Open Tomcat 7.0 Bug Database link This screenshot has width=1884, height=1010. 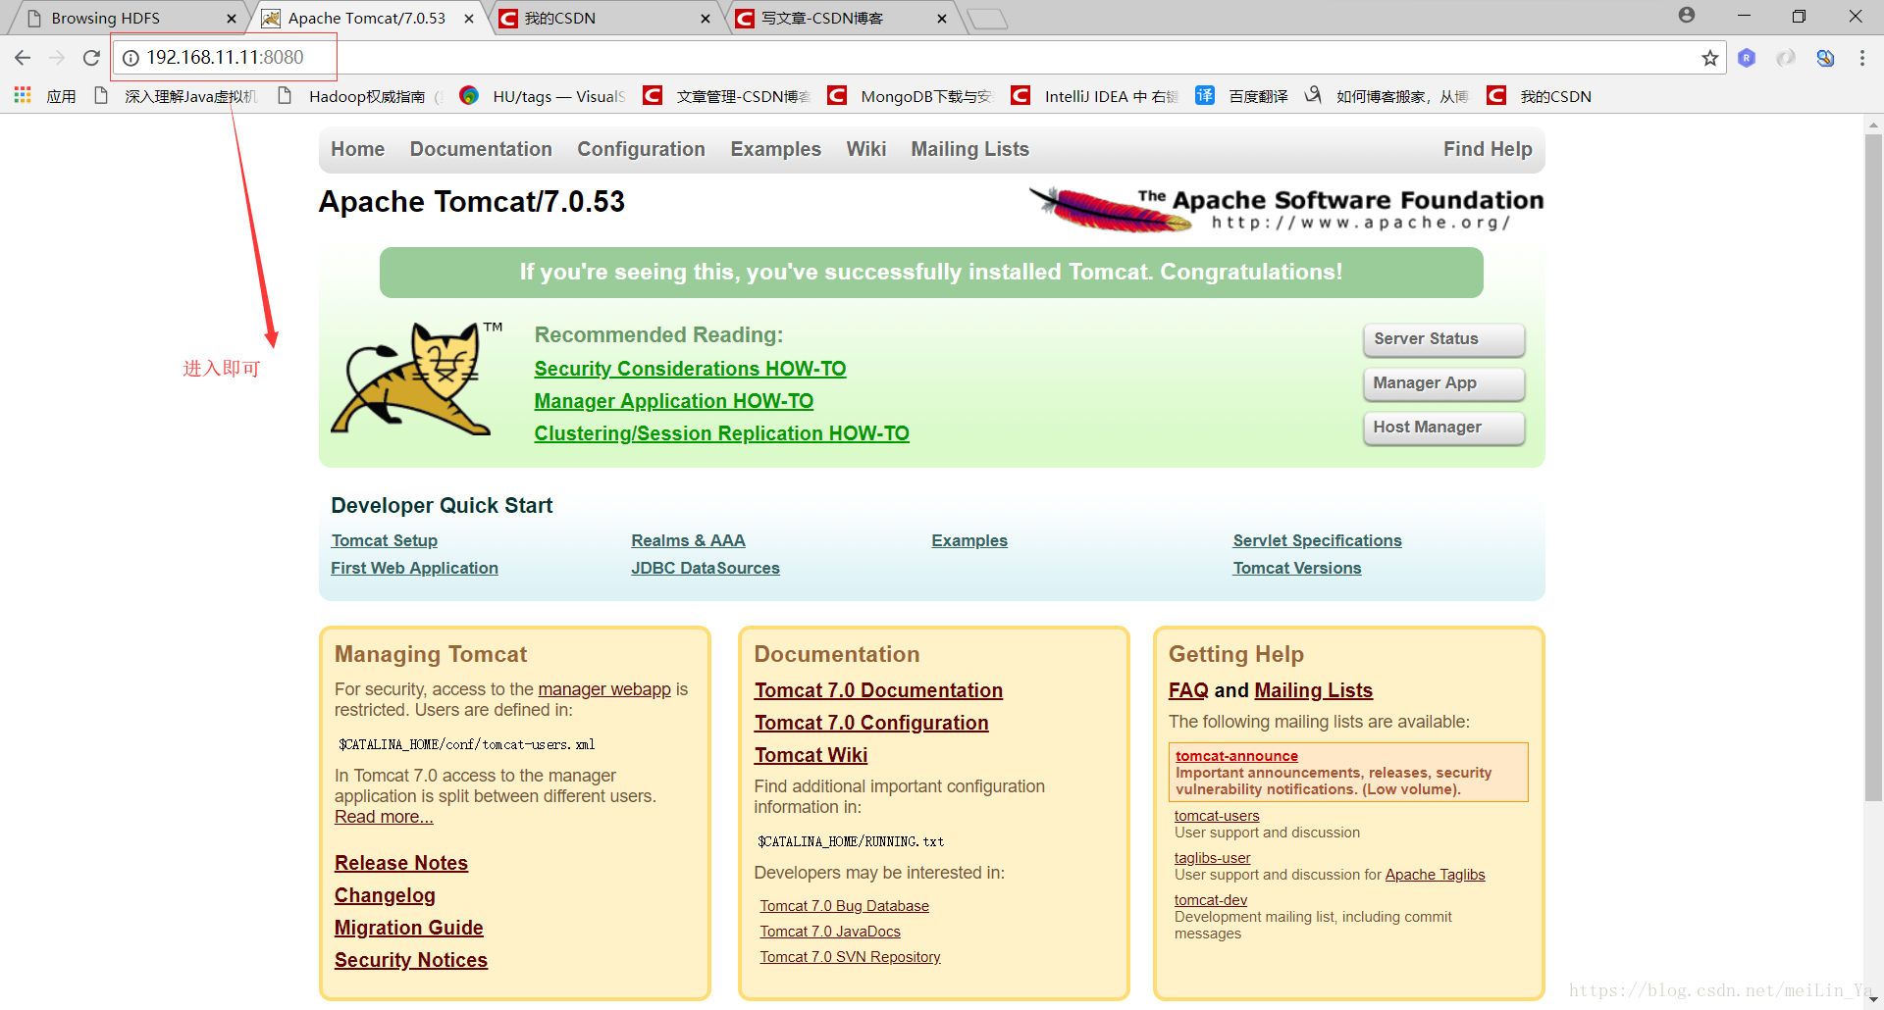click(844, 906)
